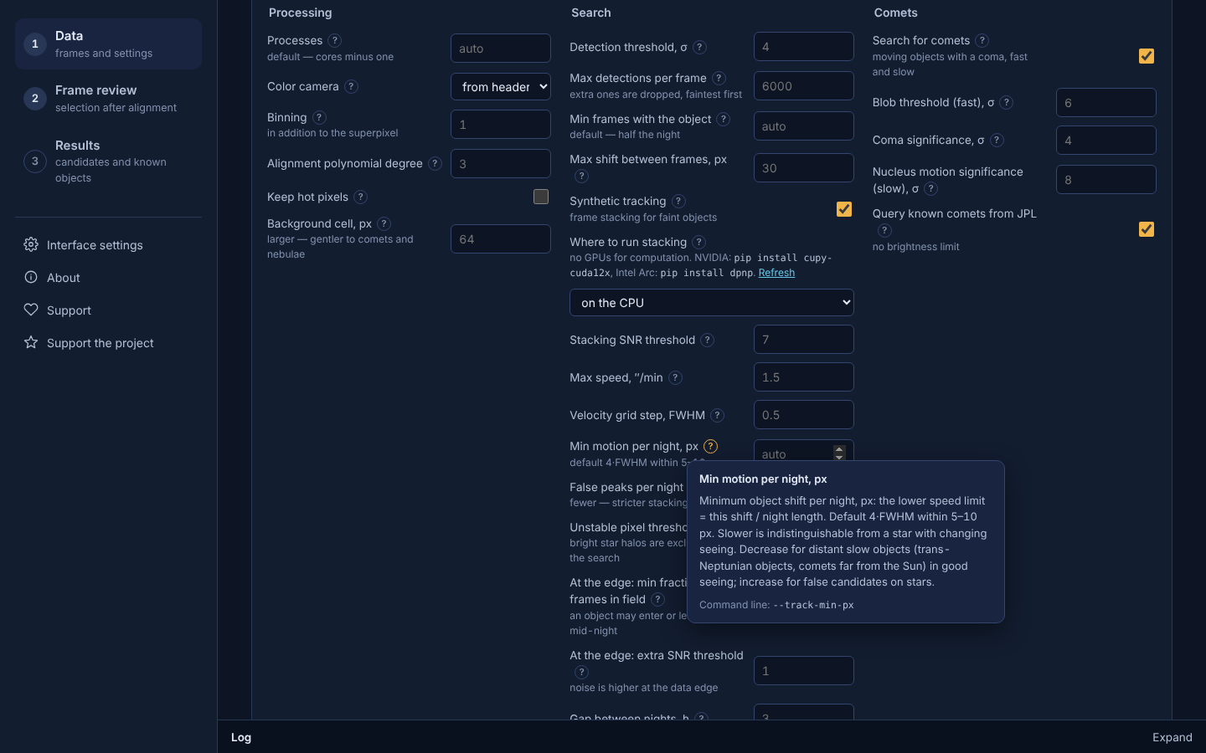Go to Data step
This screenshot has height=753, width=1206.
[x=108, y=44]
